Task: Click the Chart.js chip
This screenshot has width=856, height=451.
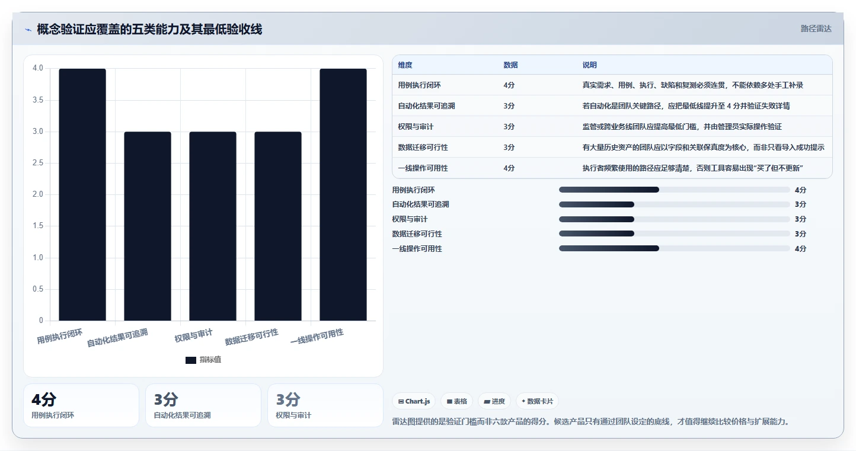Action: [414, 401]
